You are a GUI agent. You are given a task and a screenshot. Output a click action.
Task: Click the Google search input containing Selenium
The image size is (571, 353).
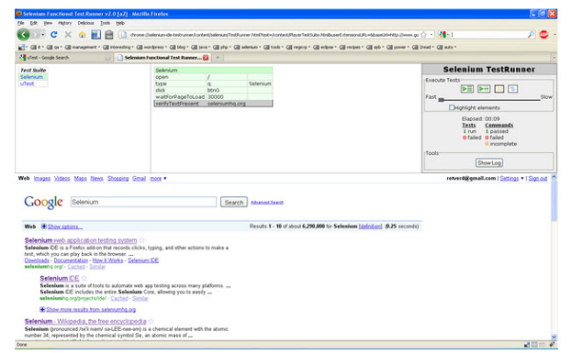click(144, 202)
